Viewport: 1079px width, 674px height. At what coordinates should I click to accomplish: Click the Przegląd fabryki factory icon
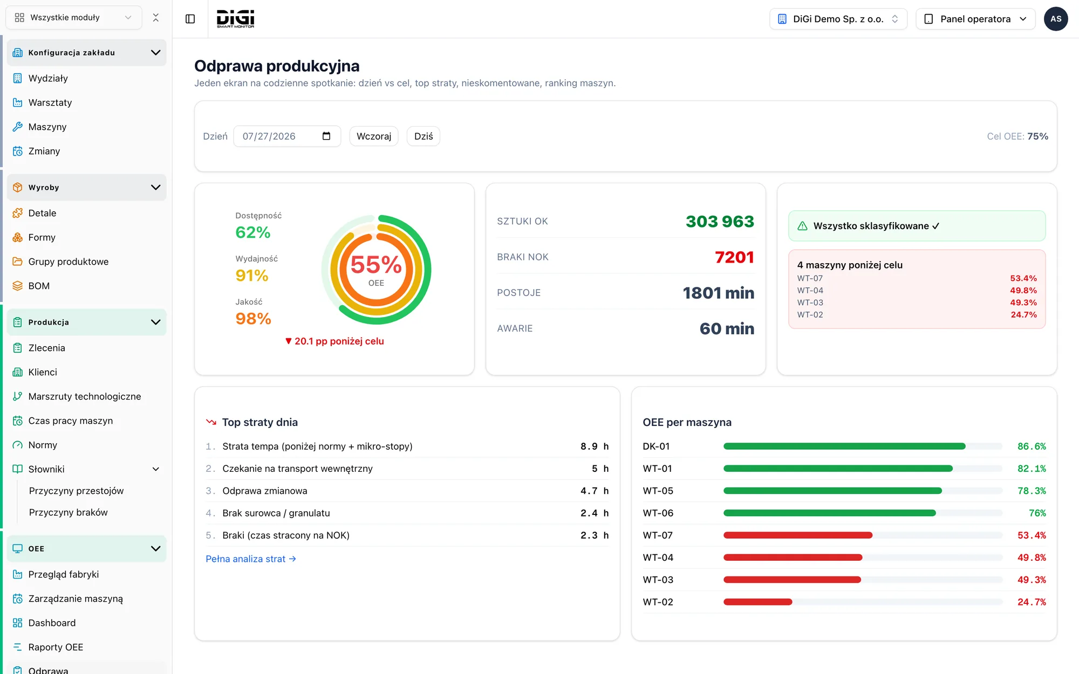(18, 574)
